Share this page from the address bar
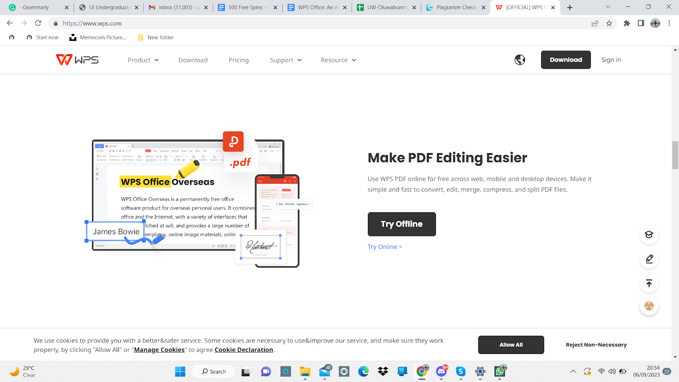Screen dimensions: 679x382 point(595,23)
